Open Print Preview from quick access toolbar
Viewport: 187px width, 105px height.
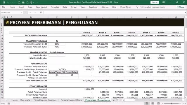click(19, 2)
